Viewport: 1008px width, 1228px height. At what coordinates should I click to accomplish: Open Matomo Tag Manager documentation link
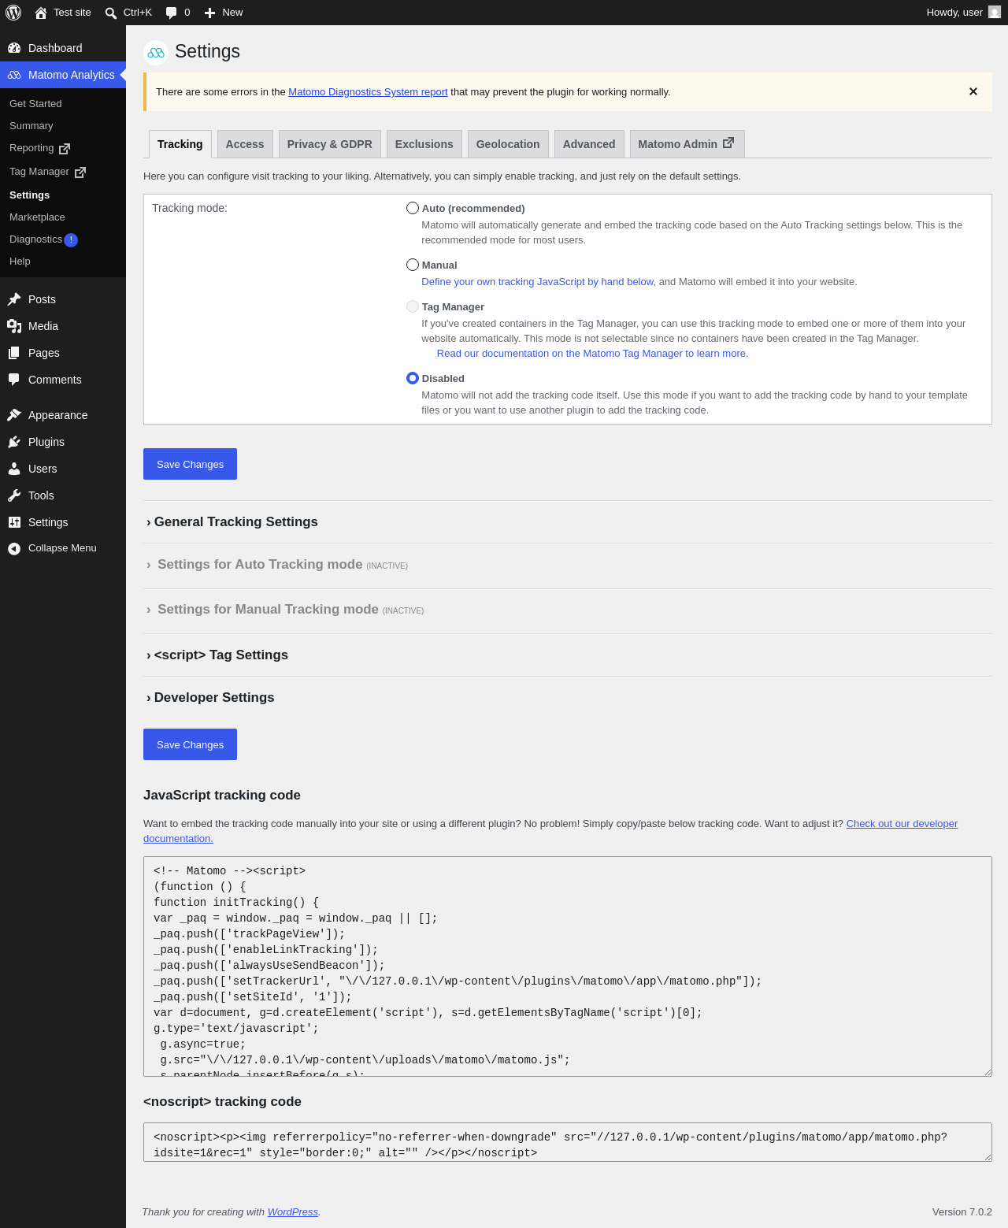click(x=592, y=354)
